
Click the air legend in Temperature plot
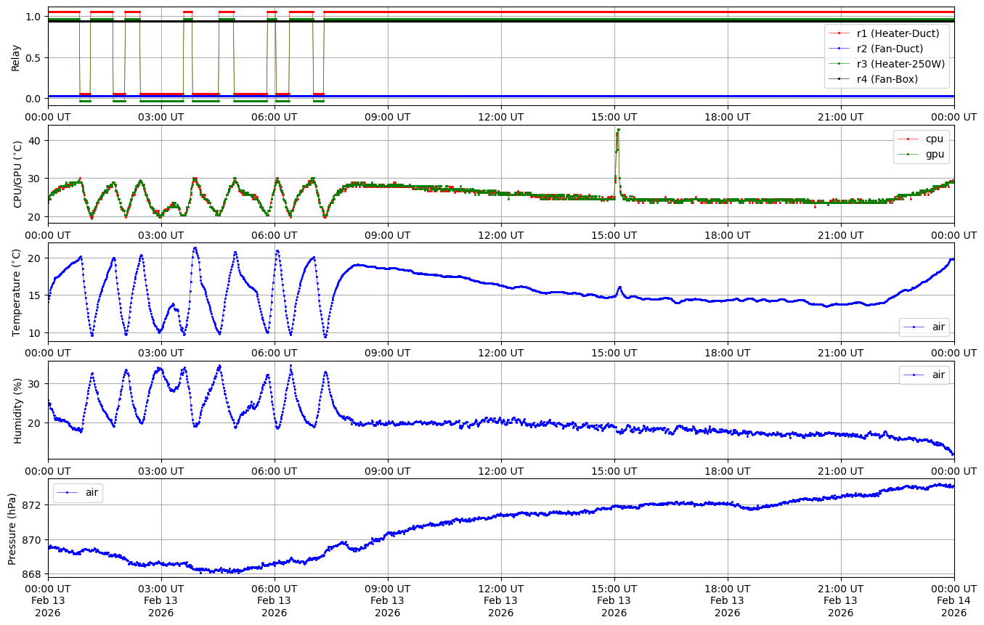(x=924, y=327)
